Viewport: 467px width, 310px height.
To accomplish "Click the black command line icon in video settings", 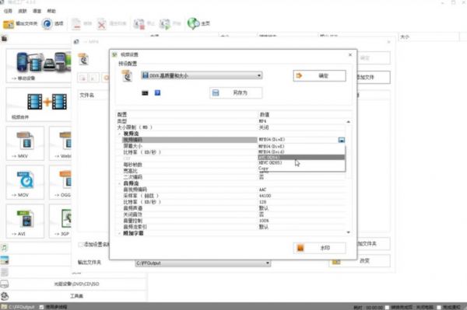I will tap(145, 93).
